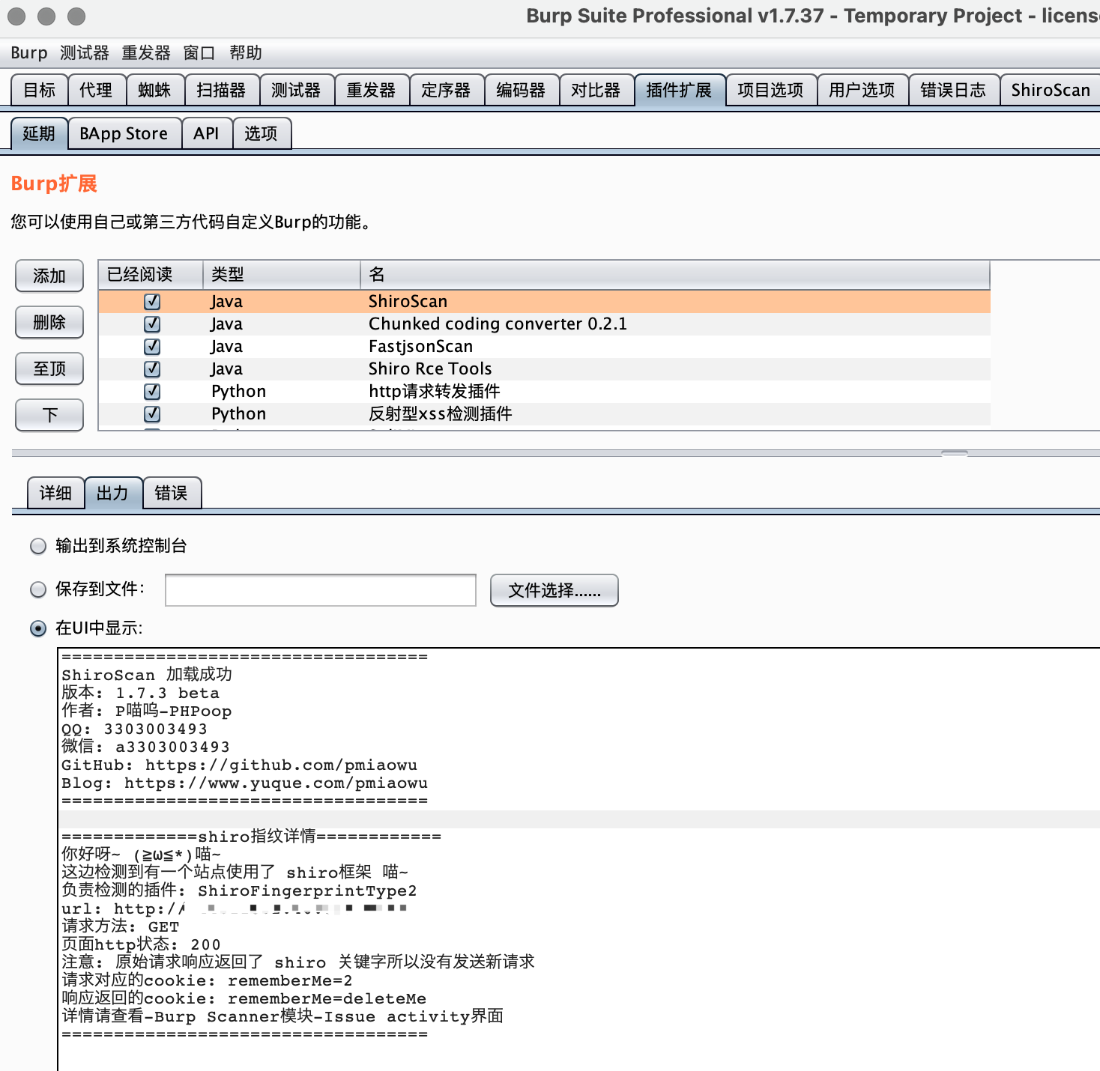Click the ShiroFingerprintType2 output line

pyautogui.click(x=239, y=891)
